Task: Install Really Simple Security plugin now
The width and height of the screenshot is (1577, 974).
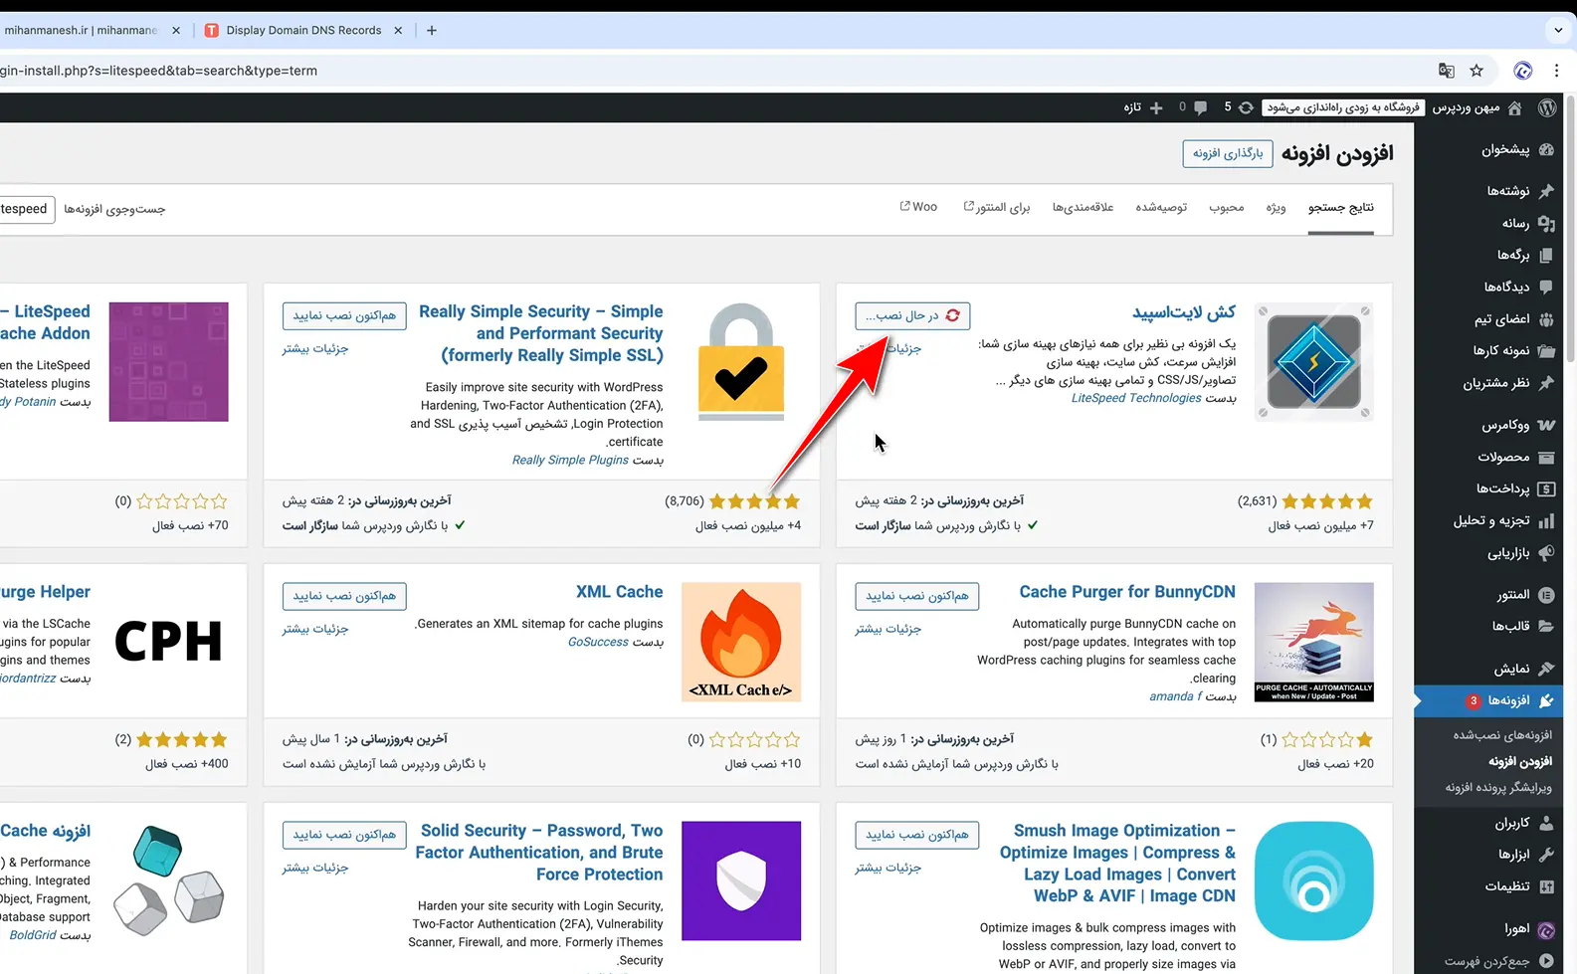Action: [x=344, y=315]
